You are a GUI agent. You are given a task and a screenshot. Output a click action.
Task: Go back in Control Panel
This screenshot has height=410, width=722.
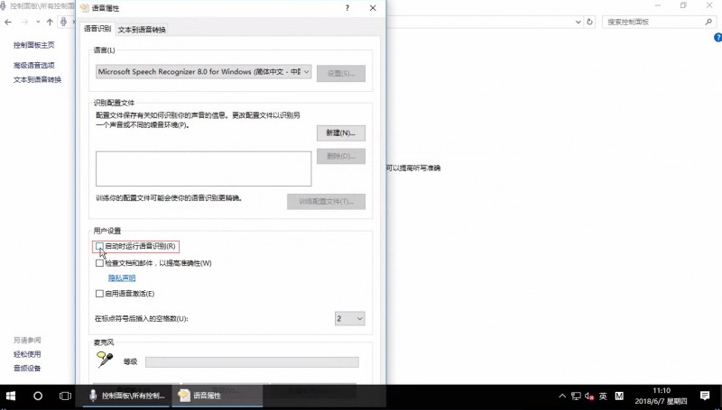[x=8, y=22]
